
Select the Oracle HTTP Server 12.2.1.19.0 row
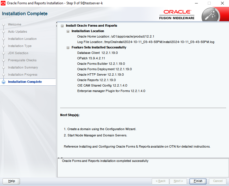click(x=100, y=75)
